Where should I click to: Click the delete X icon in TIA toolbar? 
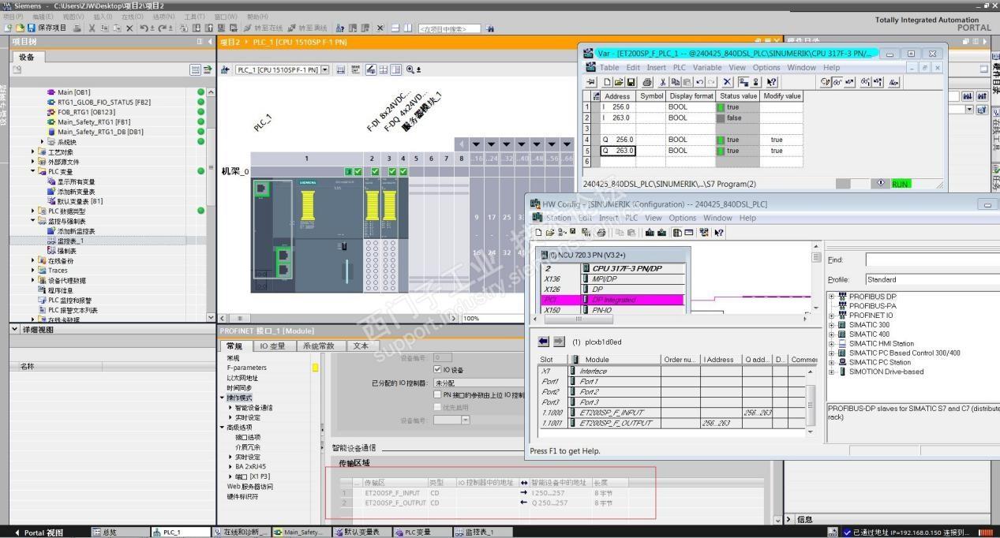point(129,28)
